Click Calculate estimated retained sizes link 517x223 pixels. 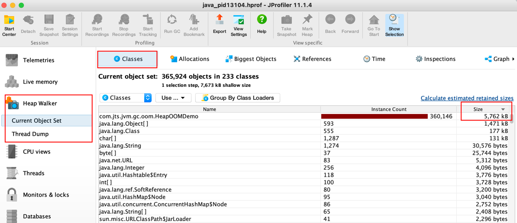pyautogui.click(x=467, y=98)
